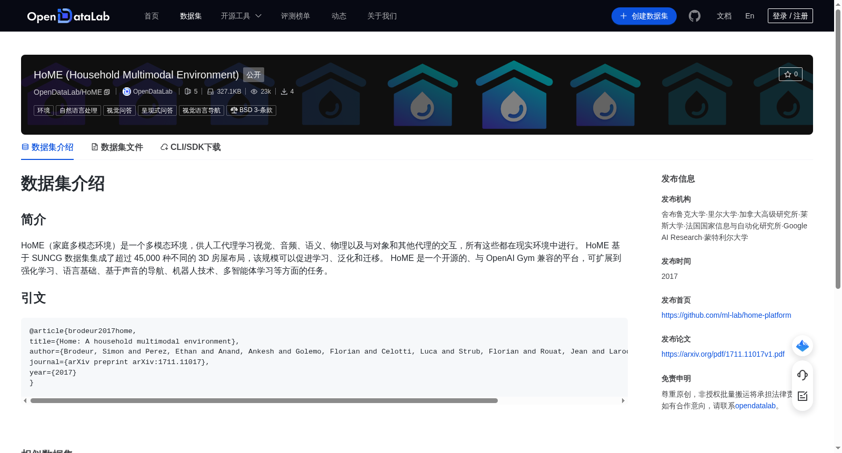
Task: Click the @article{brodeur2017home line
Action: (83, 331)
